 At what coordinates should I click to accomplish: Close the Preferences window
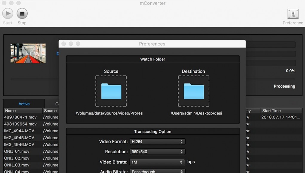64,44
